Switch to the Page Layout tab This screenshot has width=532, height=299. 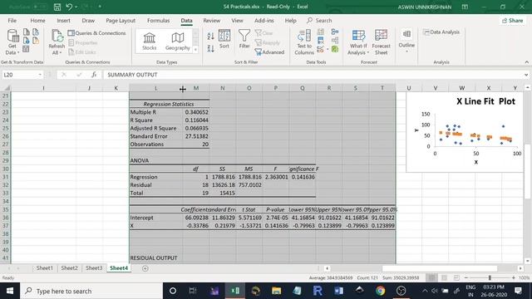(121, 21)
